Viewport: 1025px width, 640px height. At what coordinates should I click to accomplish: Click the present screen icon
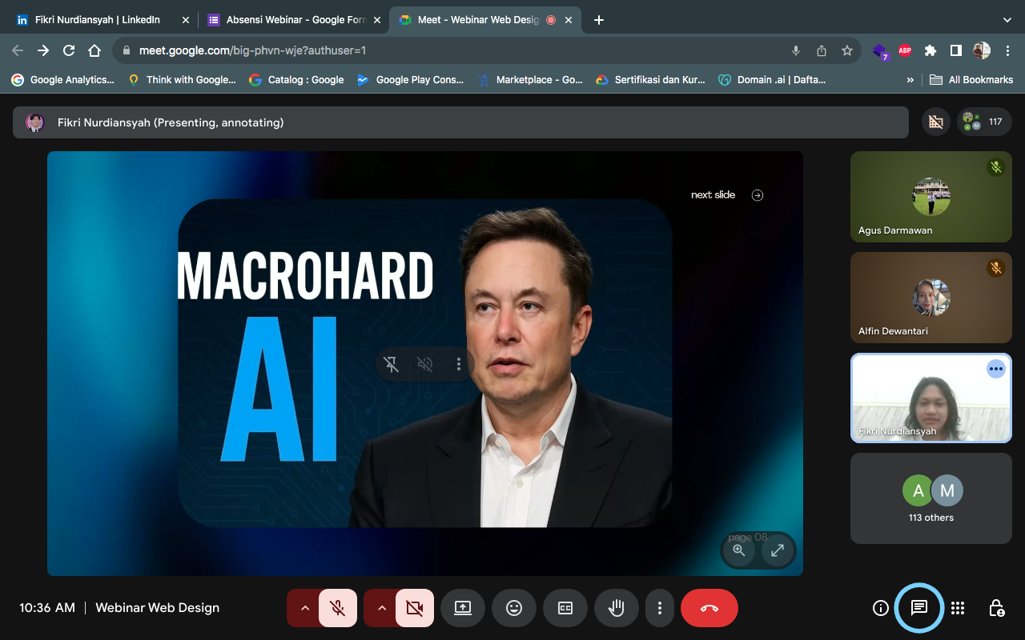pos(463,608)
